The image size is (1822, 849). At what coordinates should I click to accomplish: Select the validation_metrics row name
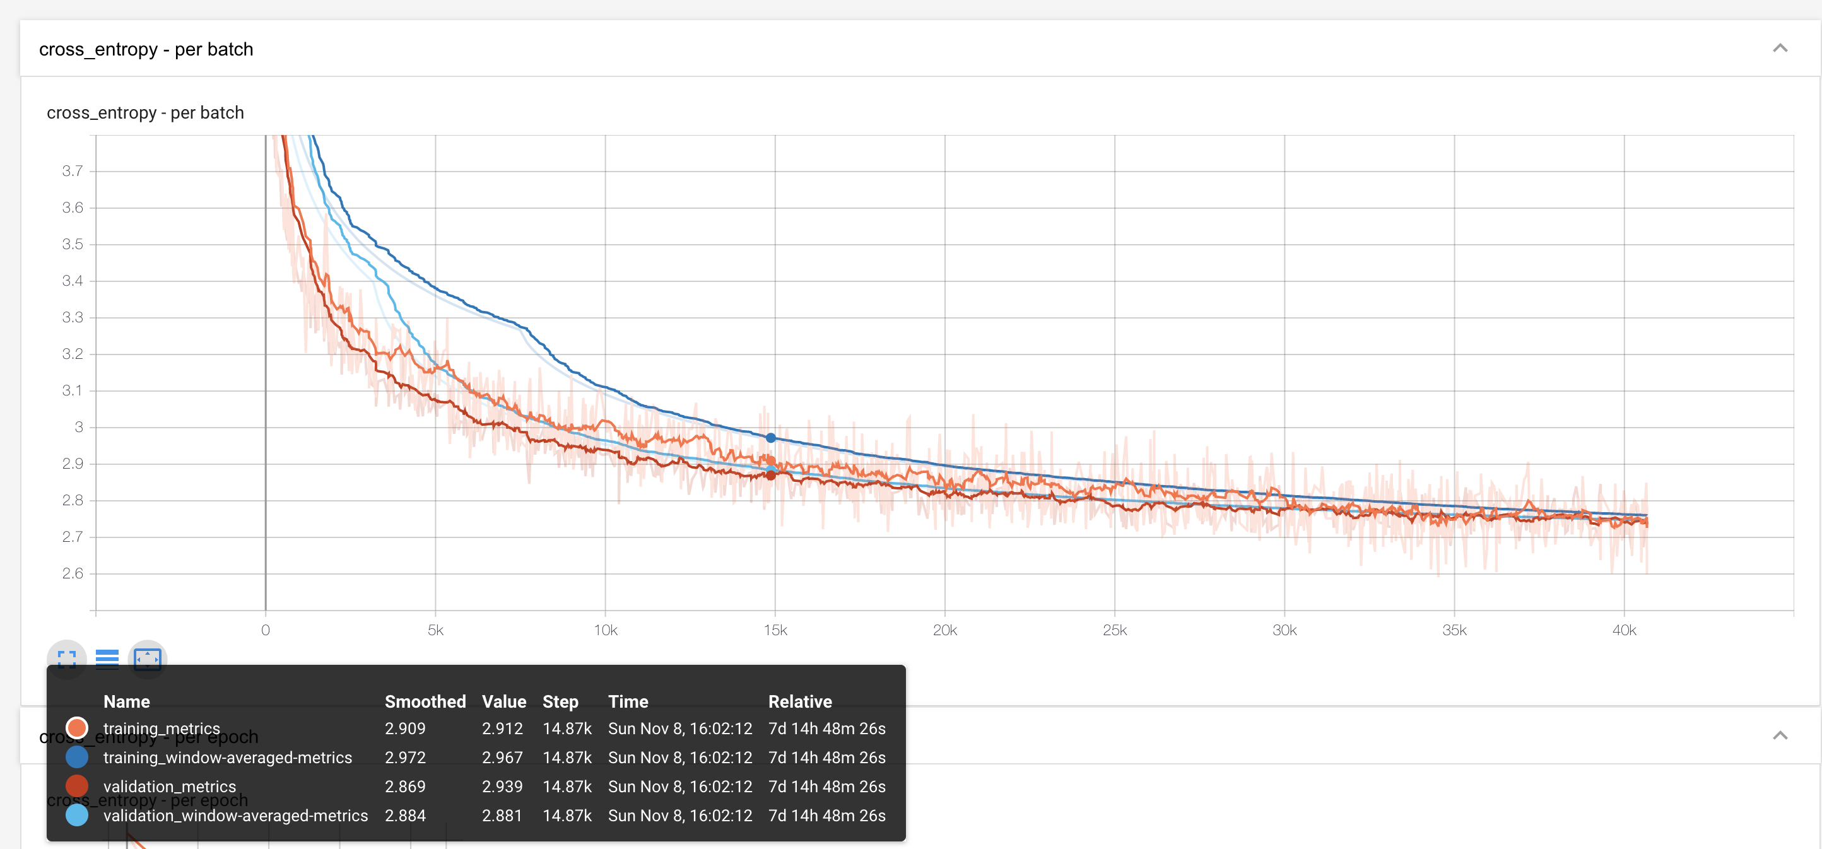pyautogui.click(x=169, y=786)
